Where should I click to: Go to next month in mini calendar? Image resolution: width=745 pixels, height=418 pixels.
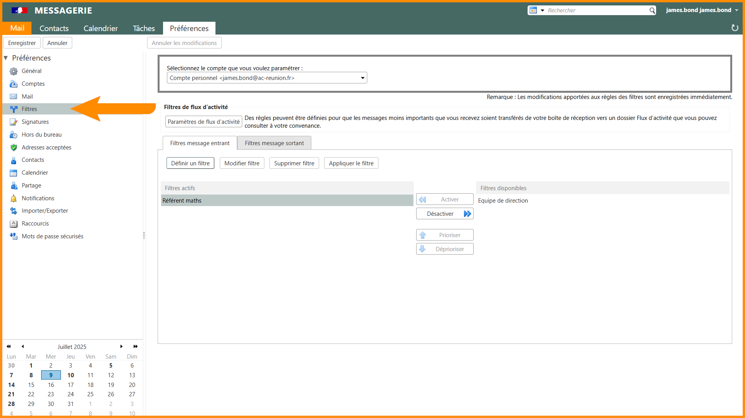click(122, 347)
